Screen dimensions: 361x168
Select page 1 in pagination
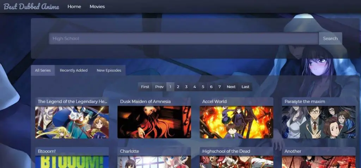(170, 87)
